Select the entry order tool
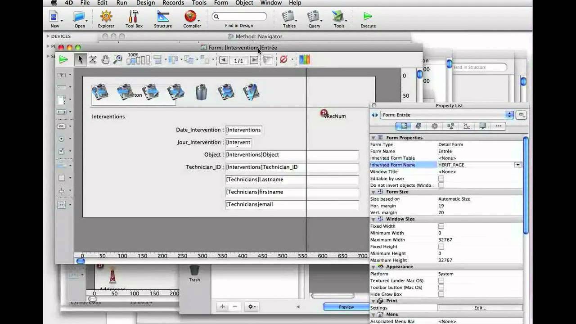The width and height of the screenshot is (576, 324). [x=93, y=59]
